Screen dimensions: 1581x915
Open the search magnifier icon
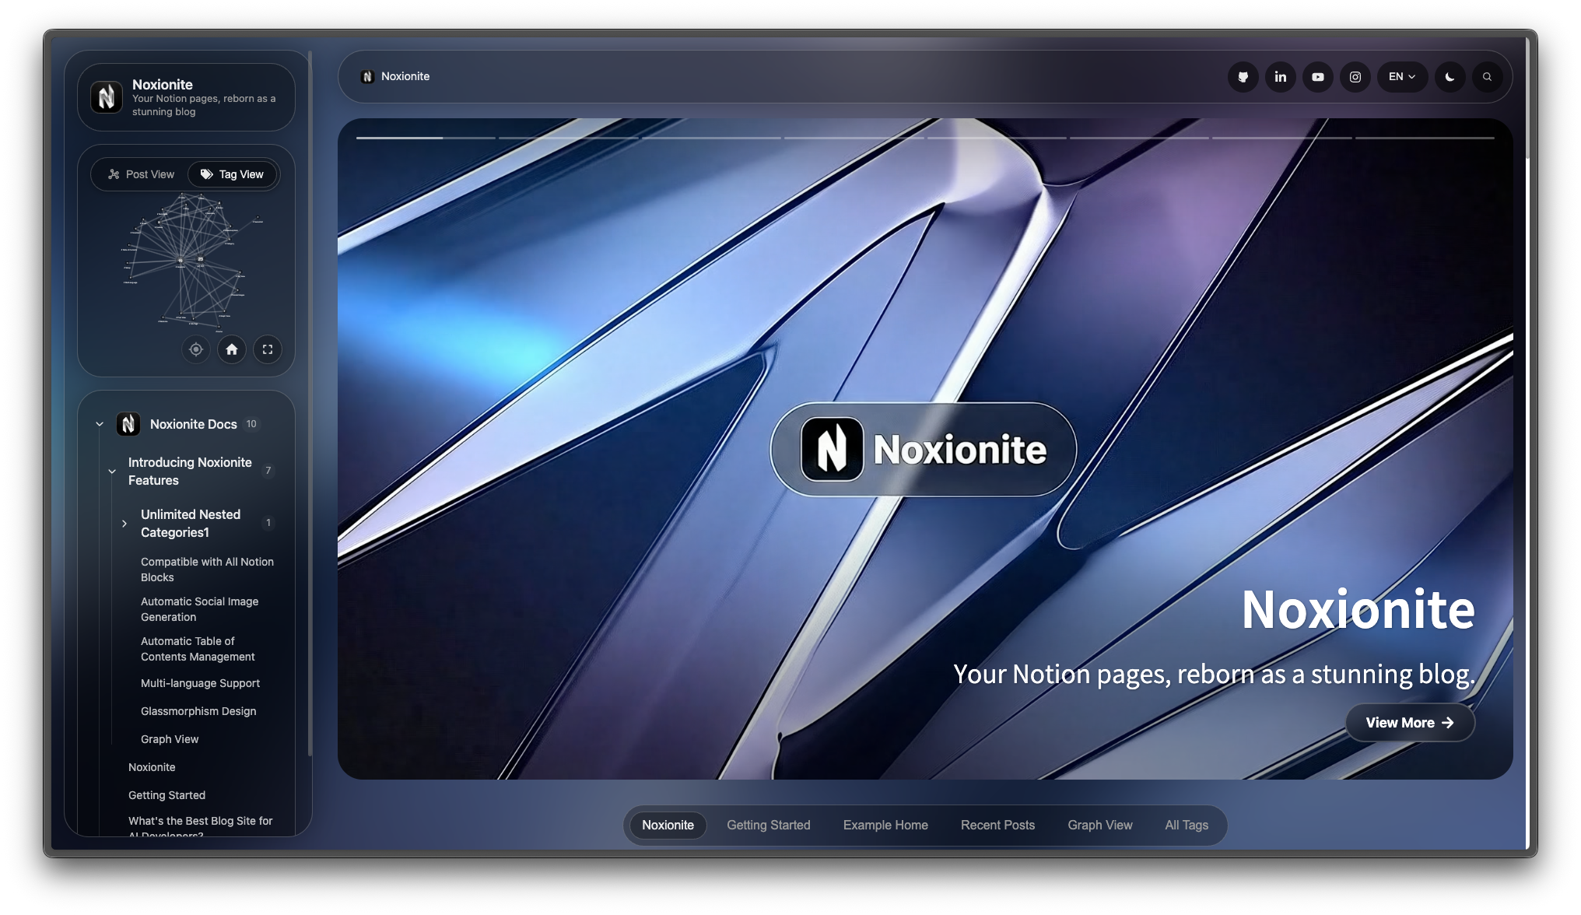coord(1487,77)
